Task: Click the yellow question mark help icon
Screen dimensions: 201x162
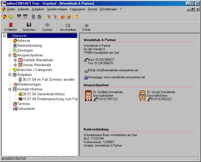Action: tap(77, 17)
